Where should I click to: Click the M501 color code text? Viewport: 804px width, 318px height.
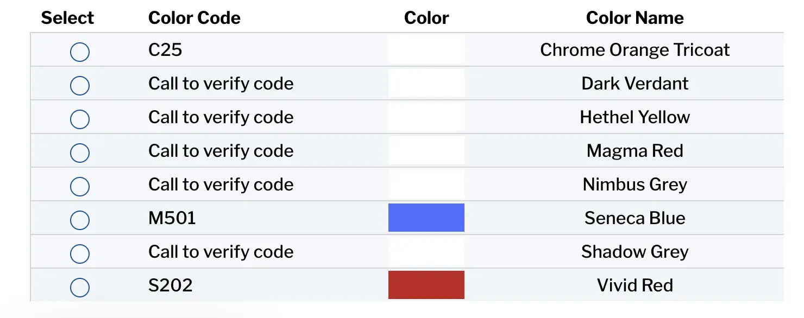click(172, 218)
